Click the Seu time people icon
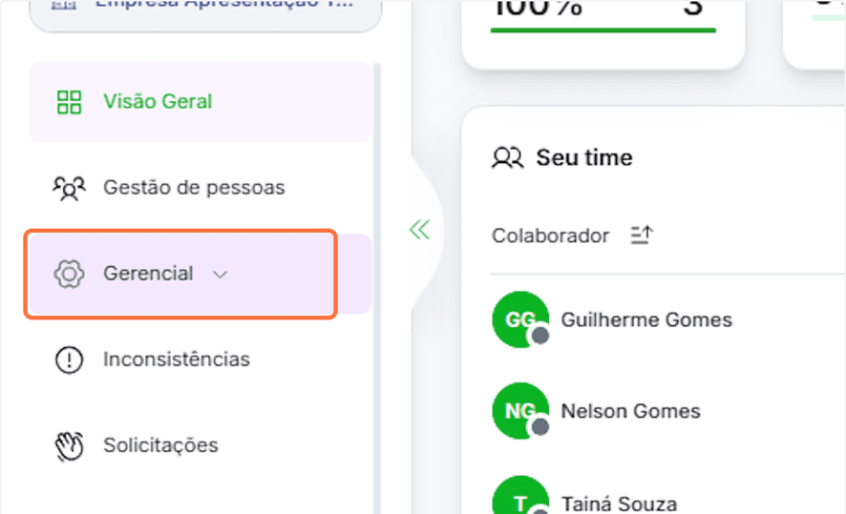 coord(507,157)
